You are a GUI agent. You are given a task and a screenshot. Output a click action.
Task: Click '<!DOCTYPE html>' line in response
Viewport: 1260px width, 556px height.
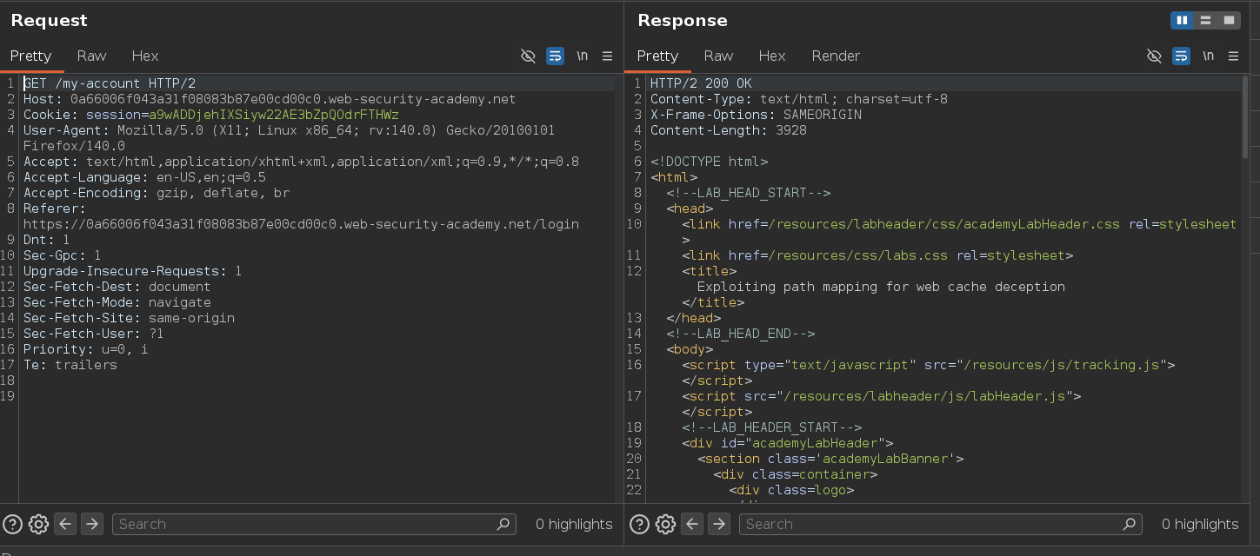pyautogui.click(x=709, y=162)
